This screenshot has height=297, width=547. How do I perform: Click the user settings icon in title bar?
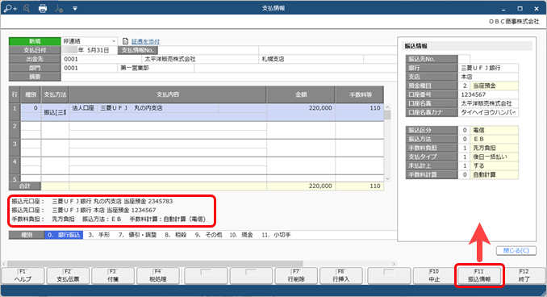click(59, 8)
